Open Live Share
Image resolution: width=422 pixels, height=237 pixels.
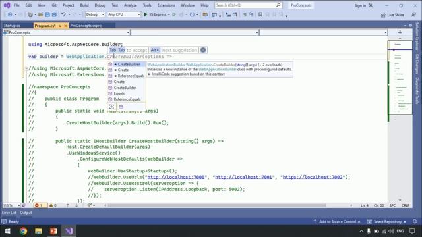[x=392, y=15]
